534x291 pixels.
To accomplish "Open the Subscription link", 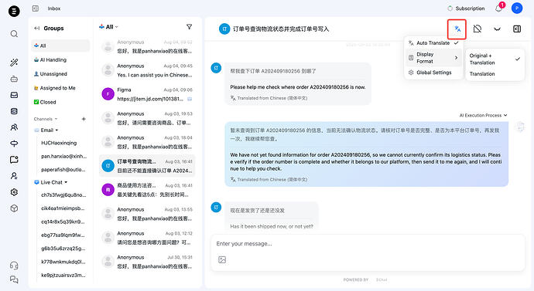I will coord(466,8).
